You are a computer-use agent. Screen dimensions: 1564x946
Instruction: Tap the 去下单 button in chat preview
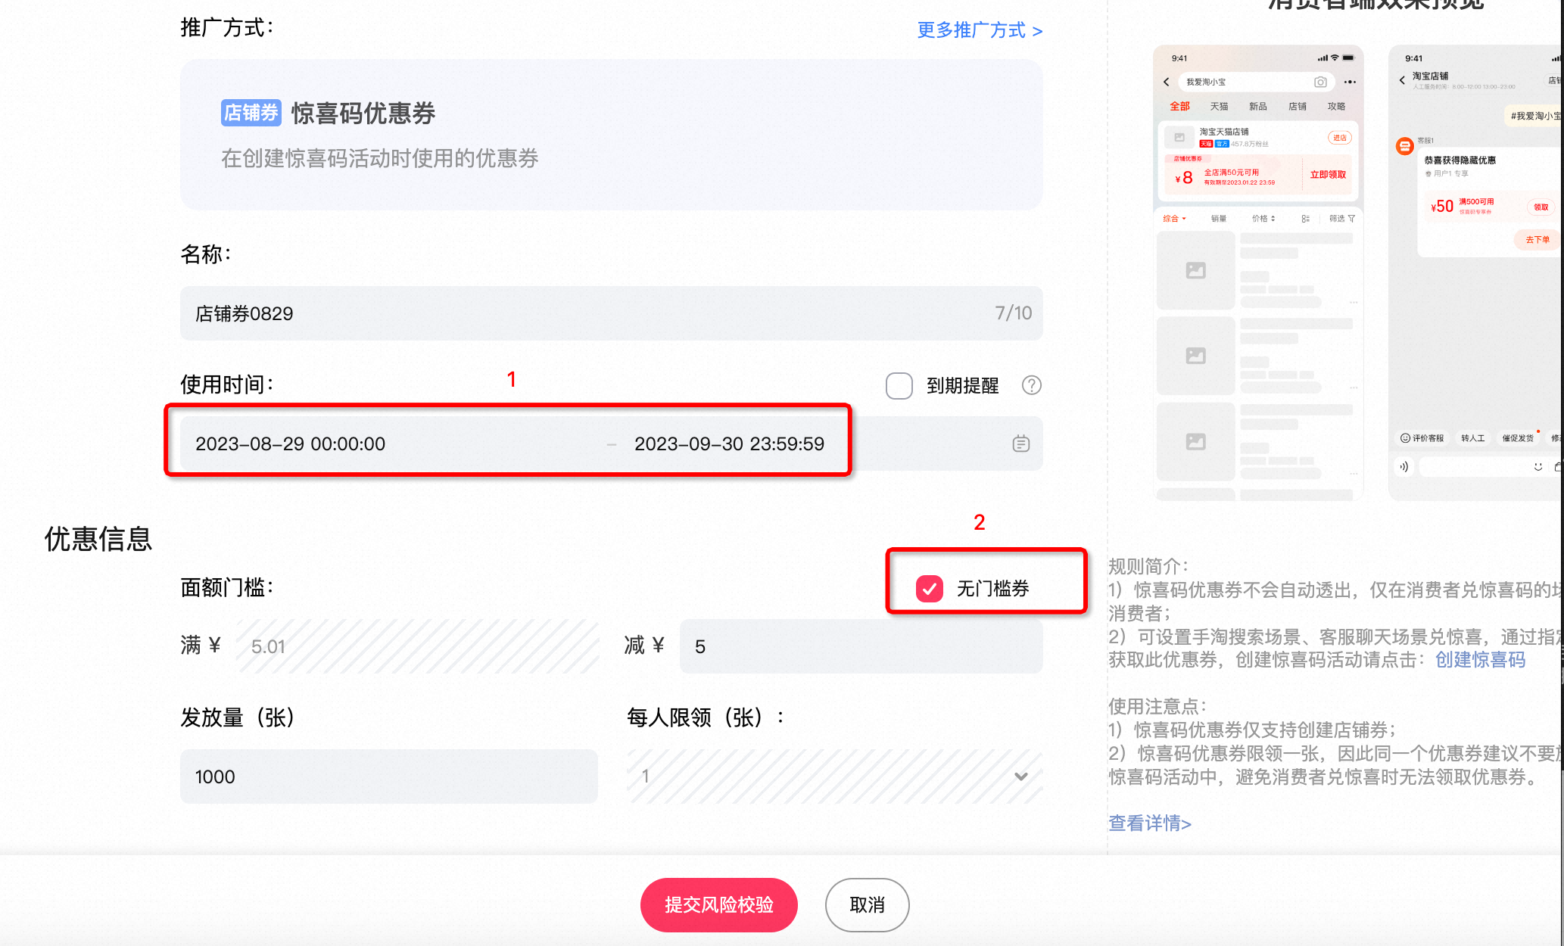1537,240
